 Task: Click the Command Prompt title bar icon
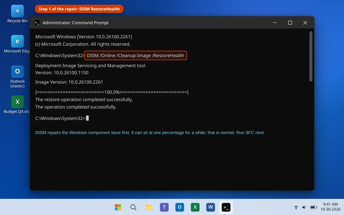click(x=37, y=23)
